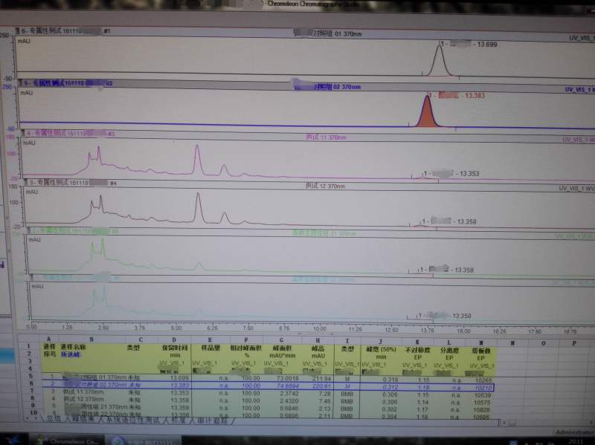Select the cell with value 0.318

pos(381,380)
